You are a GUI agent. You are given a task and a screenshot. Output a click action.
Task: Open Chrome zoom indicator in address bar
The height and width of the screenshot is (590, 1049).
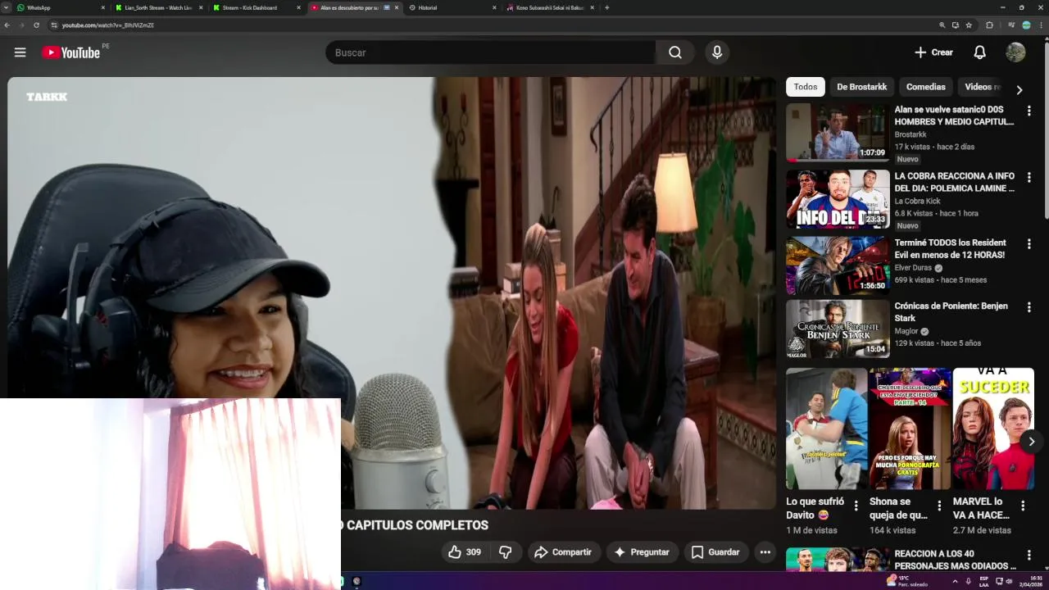(x=941, y=25)
